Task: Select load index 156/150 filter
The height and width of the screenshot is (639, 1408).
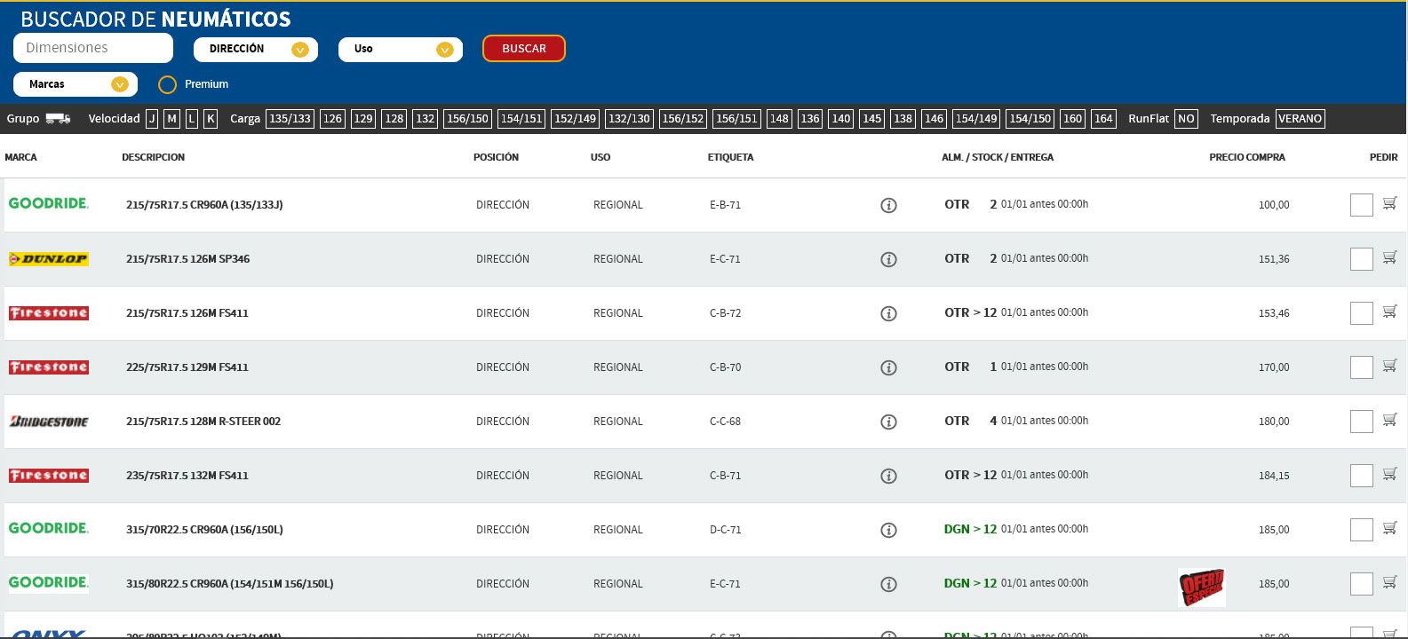Action: click(x=467, y=119)
